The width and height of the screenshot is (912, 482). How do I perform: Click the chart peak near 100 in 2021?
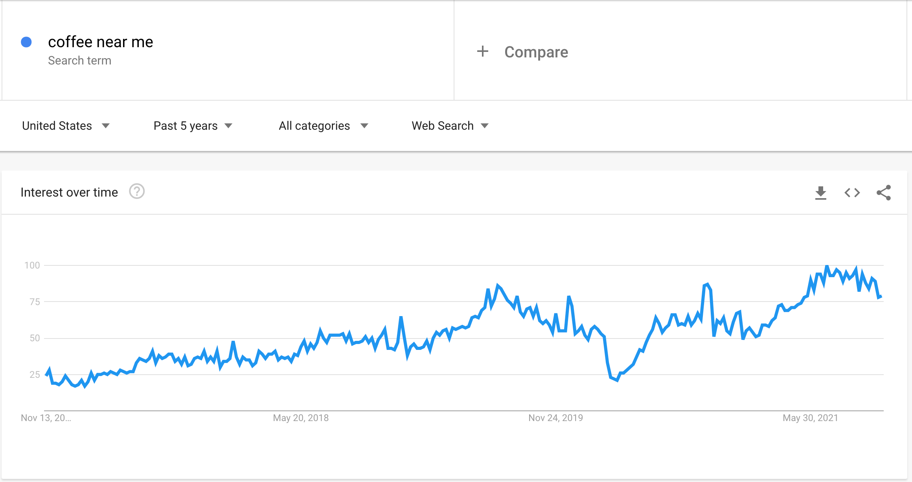(x=827, y=267)
